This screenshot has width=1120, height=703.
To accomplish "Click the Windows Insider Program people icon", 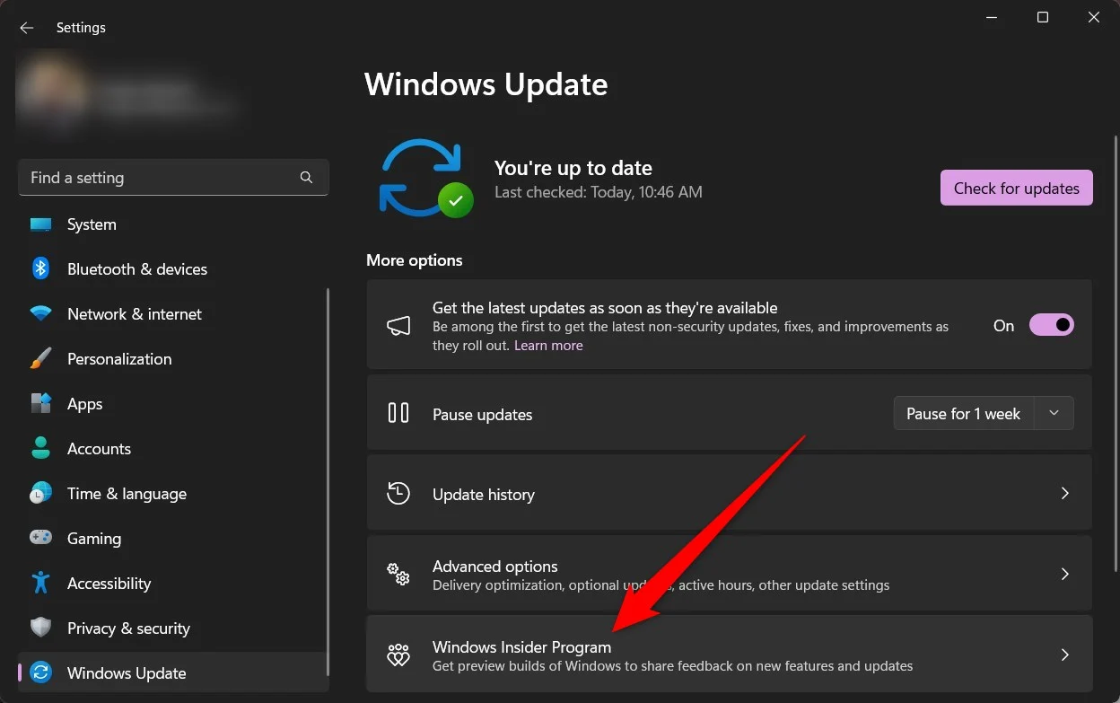I will (398, 655).
